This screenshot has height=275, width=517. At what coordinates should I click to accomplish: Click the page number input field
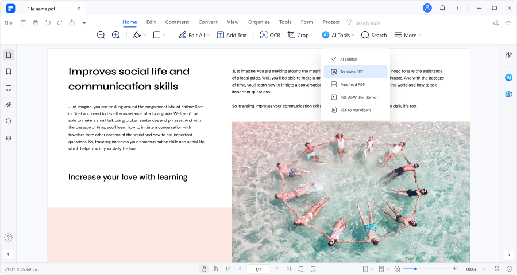pos(258,269)
